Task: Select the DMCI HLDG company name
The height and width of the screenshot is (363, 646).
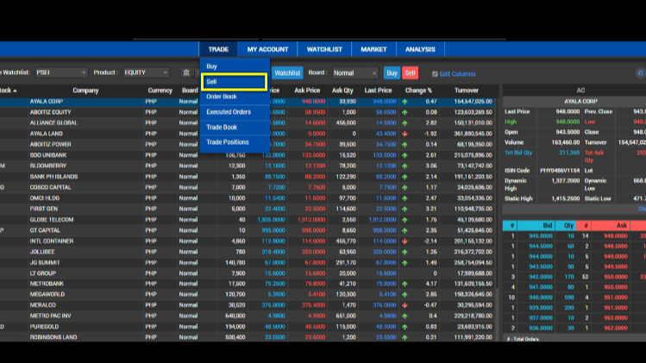Action: coord(45,198)
